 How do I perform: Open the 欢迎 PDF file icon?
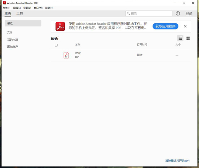[66, 55]
